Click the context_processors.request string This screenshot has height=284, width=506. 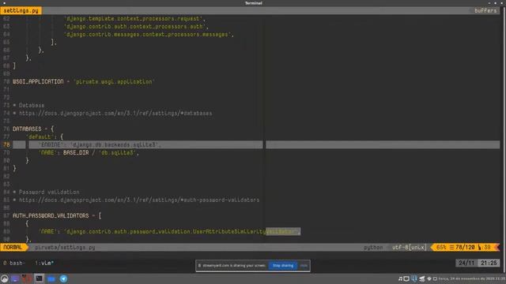coord(133,19)
